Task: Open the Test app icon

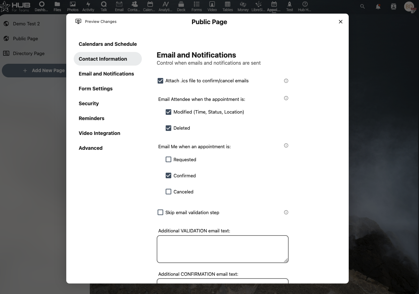Action: (x=290, y=6)
